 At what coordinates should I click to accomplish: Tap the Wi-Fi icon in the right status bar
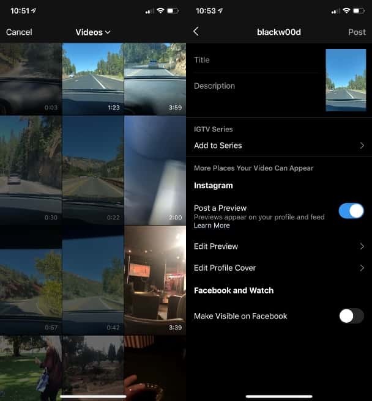tap(346, 11)
